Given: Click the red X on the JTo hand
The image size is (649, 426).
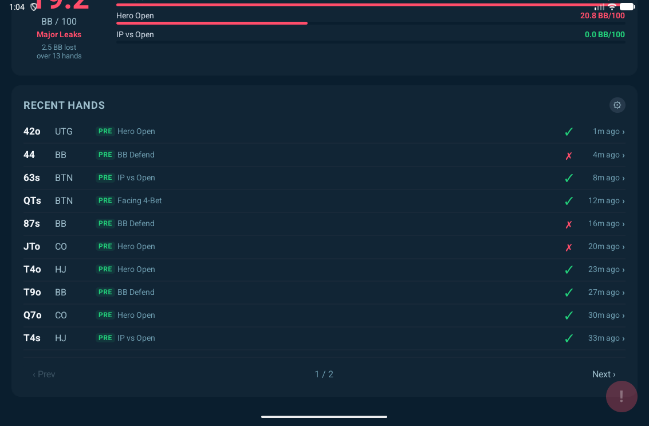Looking at the screenshot, I should (569, 247).
